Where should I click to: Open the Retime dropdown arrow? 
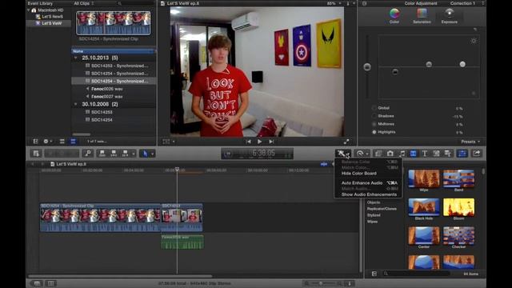point(367,154)
